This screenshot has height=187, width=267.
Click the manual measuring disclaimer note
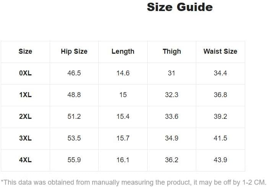pyautogui.click(x=133, y=182)
